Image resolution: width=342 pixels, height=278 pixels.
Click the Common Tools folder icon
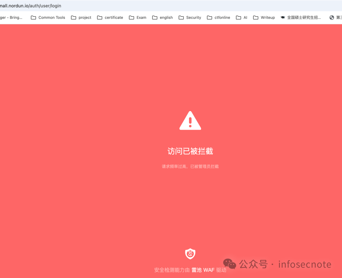click(x=33, y=17)
